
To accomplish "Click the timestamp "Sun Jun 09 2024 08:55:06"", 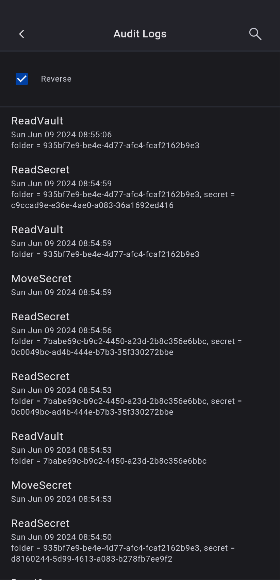I will 62,135.
